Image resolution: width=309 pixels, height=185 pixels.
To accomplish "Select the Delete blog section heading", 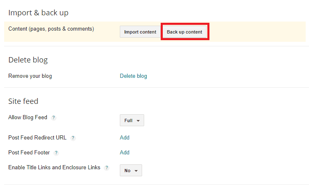I will 28,60.
